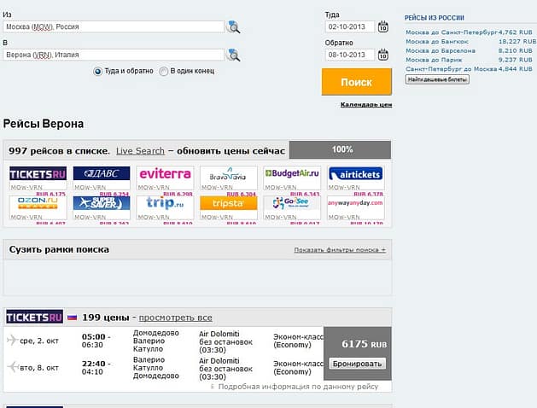Select the 'В один конец' one-way option
This screenshot has height=408, width=537.
click(x=164, y=72)
